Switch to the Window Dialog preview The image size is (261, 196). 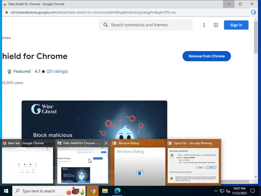pyautogui.click(x=138, y=162)
